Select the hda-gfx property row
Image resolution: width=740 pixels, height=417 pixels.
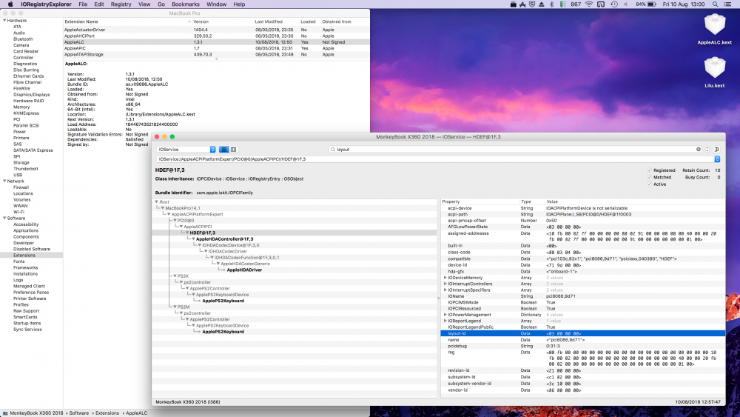click(583, 272)
